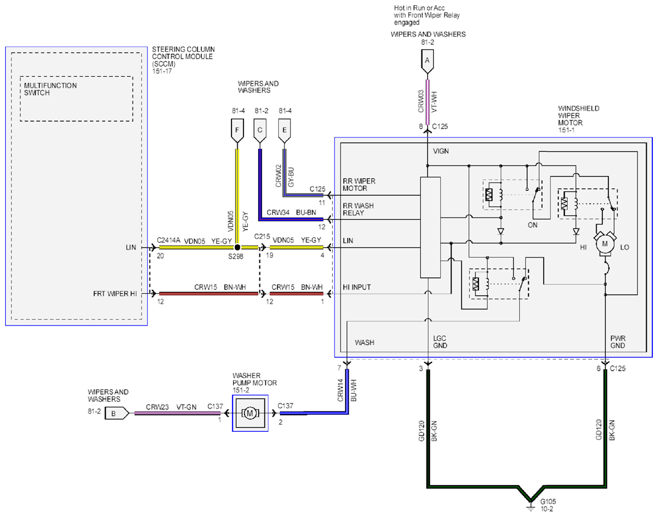Click the off-page connector F symbol
Screen dimensions: 658x517
(x=237, y=131)
